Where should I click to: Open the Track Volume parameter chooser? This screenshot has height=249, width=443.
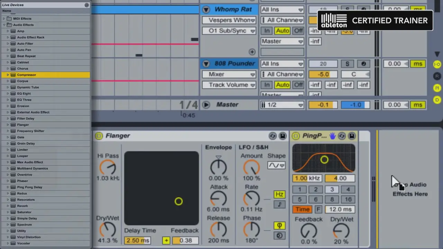pyautogui.click(x=229, y=85)
